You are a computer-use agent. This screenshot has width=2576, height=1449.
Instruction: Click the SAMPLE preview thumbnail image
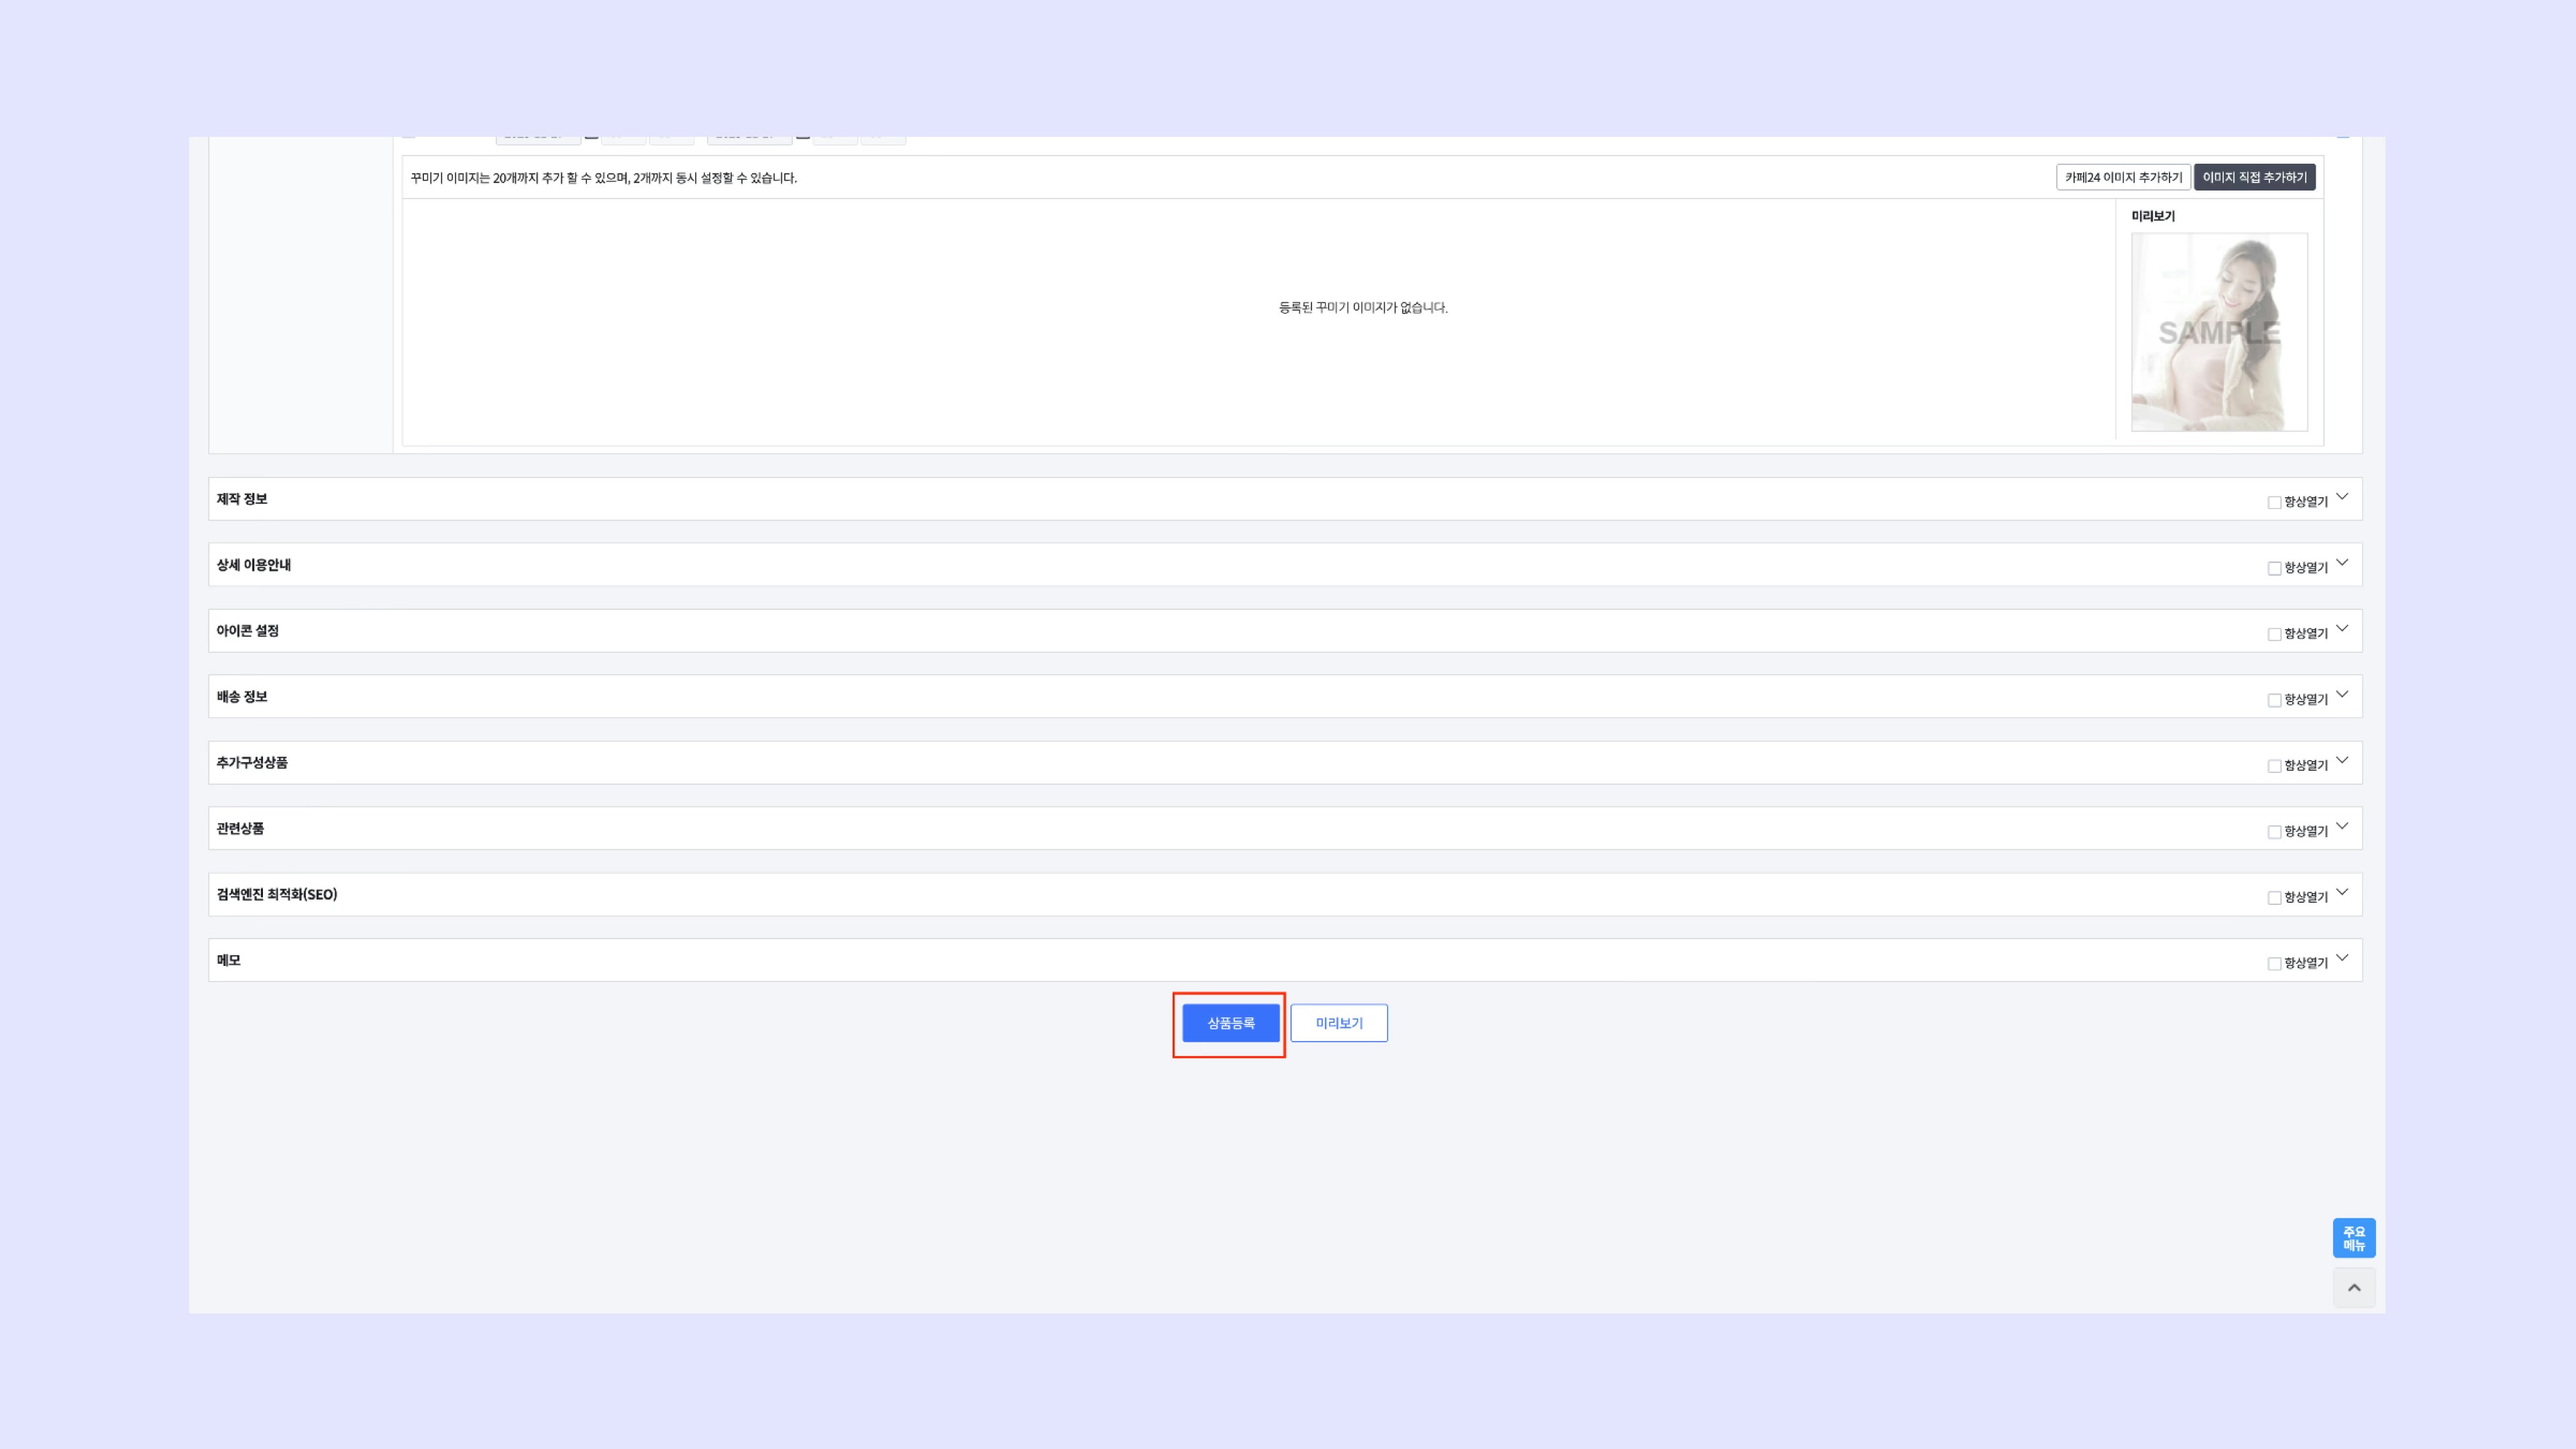[x=2219, y=332]
